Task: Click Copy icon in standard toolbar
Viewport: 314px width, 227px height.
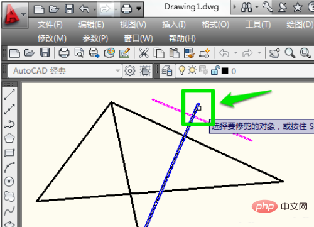Action: tap(159, 53)
